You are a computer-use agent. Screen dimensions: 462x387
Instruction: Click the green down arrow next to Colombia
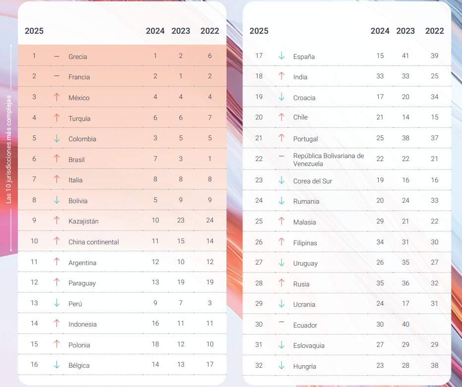point(57,139)
